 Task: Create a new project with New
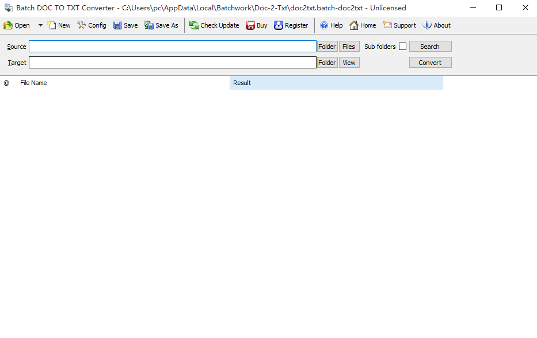tap(59, 25)
